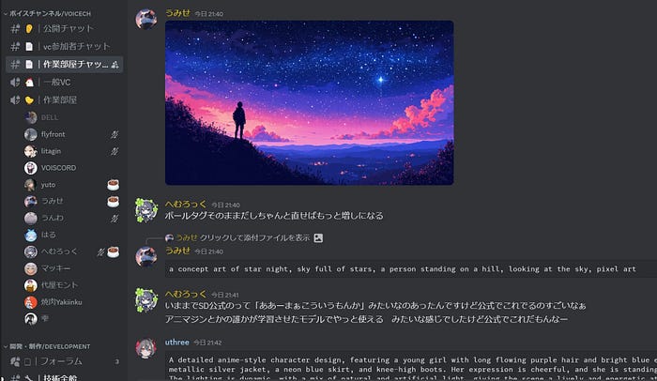The image size is (657, 381).
Task: Click the VOISCORD bot avatar
Action: (31, 168)
